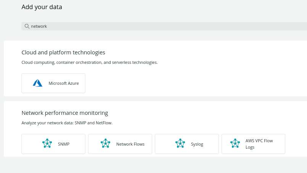This screenshot has width=307, height=173.
Task: Click the cloud computing description text
Action: click(x=90, y=62)
